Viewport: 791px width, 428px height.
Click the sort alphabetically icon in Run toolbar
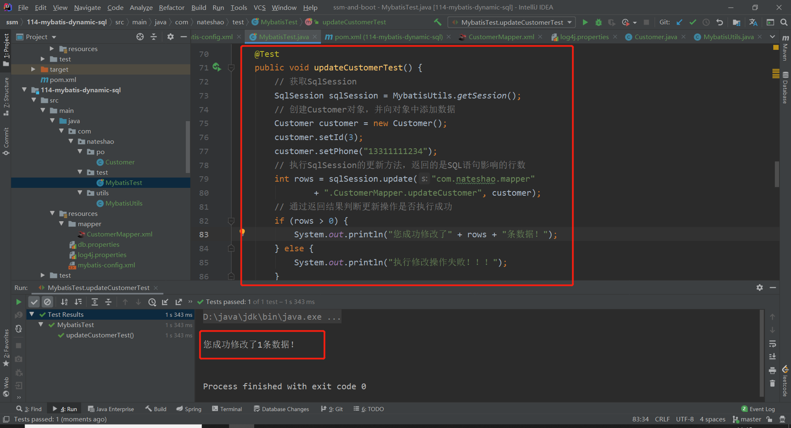click(x=64, y=302)
